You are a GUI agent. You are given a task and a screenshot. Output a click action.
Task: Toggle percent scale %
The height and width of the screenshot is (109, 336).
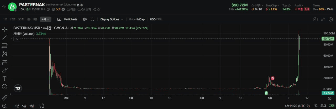tap(316, 106)
